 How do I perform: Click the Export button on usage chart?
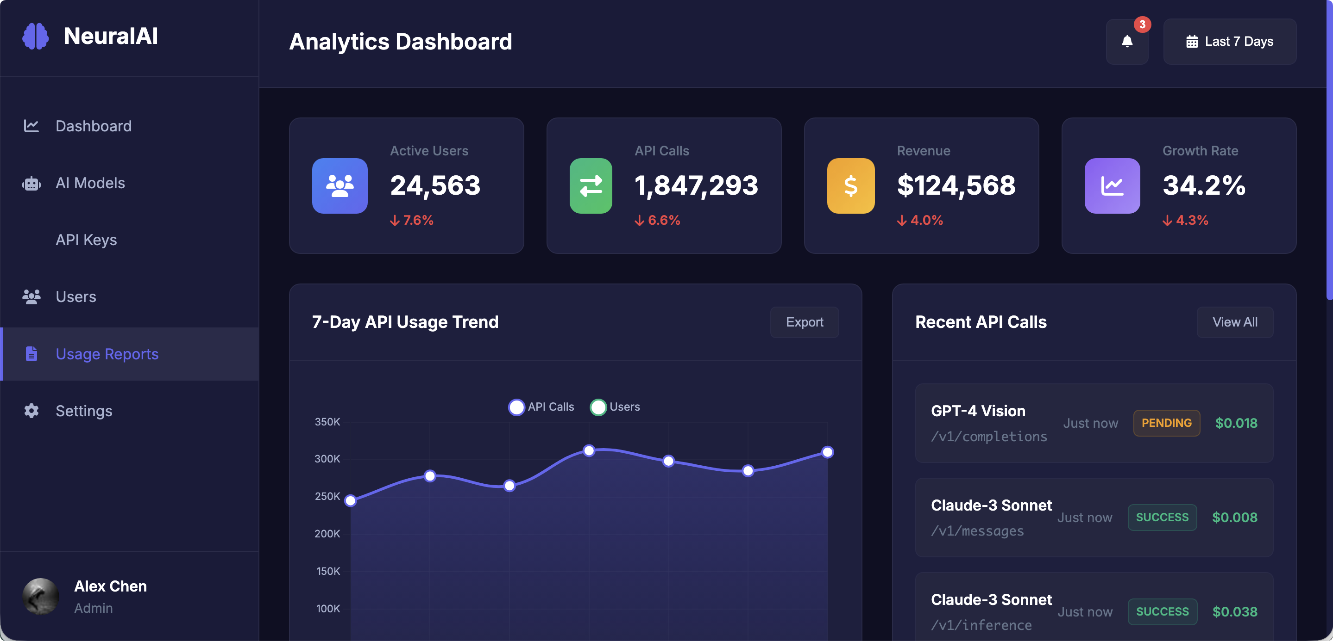pos(804,322)
